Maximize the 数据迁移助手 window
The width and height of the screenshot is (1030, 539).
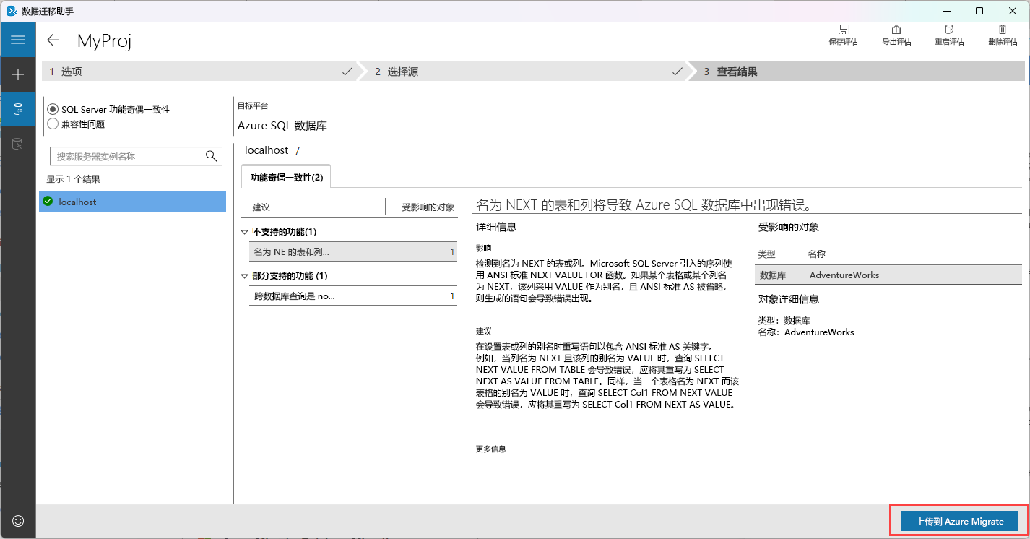pyautogui.click(x=979, y=11)
